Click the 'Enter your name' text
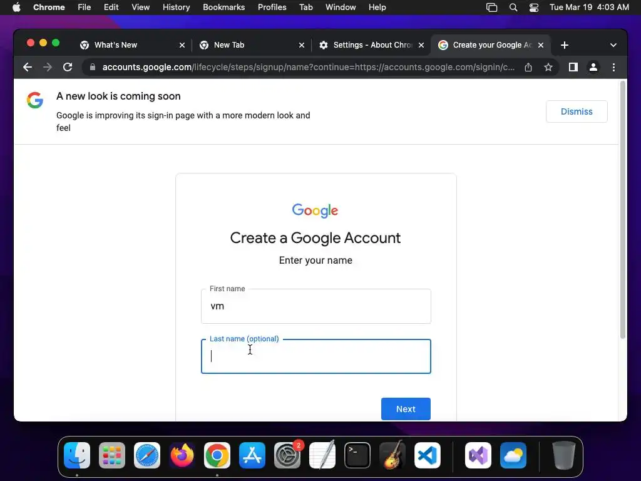Viewport: 641px width, 481px height. tap(315, 261)
